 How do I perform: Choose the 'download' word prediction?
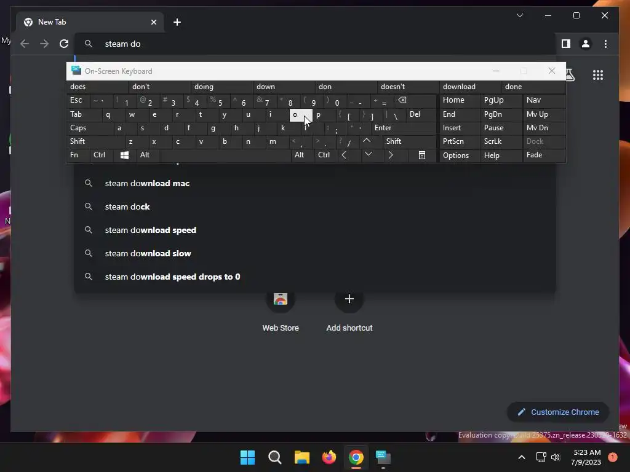tap(470, 87)
